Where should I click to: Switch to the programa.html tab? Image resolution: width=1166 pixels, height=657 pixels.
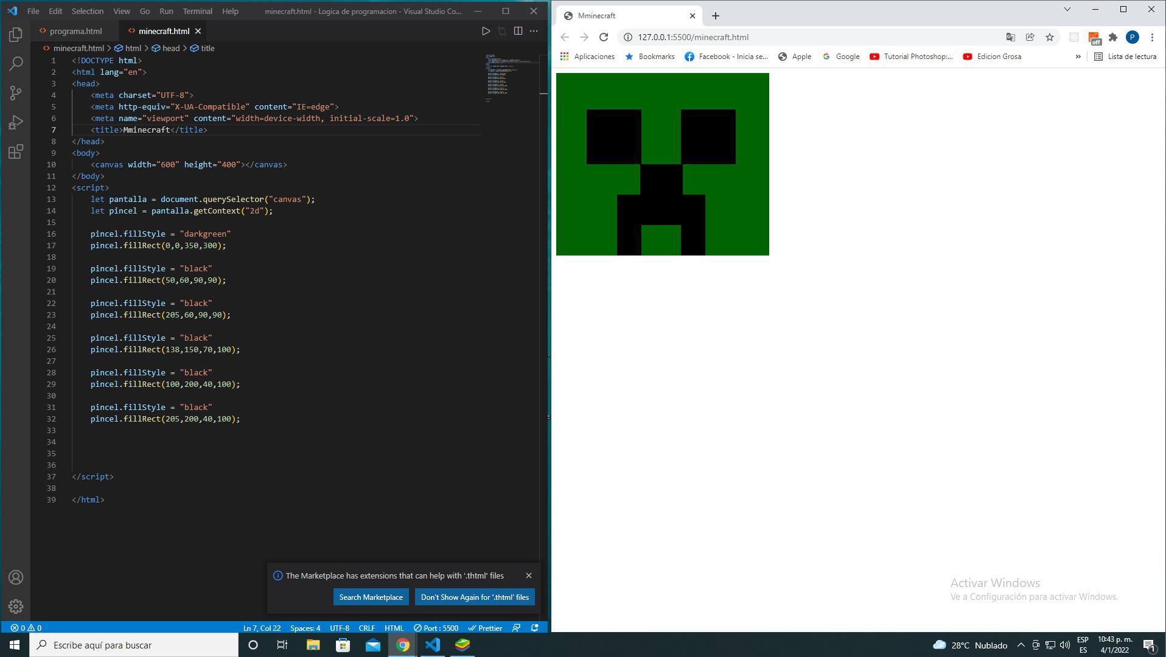[x=75, y=31]
